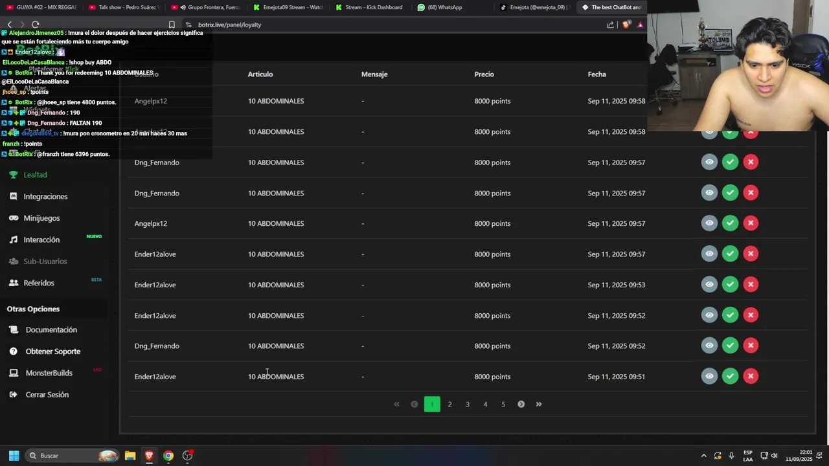Select current page 1 in pagination
This screenshot has width=829, height=466.
coord(432,404)
